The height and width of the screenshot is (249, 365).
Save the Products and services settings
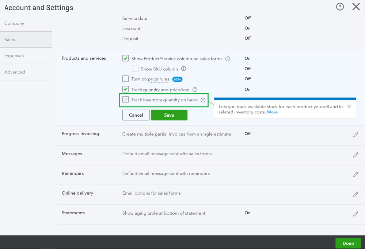[169, 115]
